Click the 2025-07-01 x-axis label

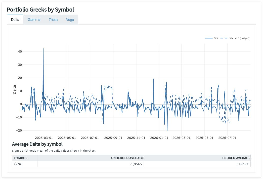click(x=90, y=138)
